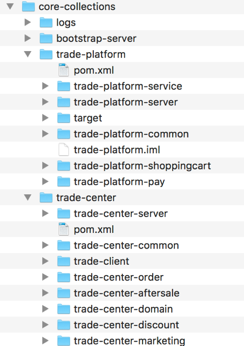This screenshot has width=244, height=346.
Task: Select the pom.xml file icon under trade-center
Action: click(x=64, y=229)
